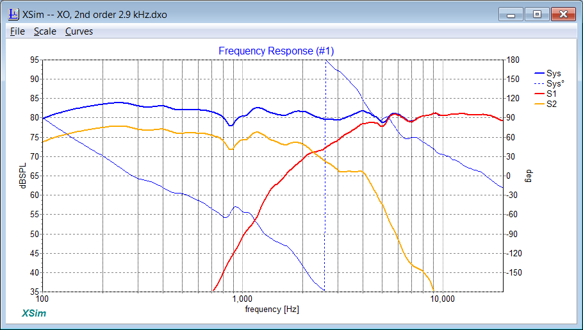Click the frequency [Hz] axis label
The height and width of the screenshot is (330, 583).
pyautogui.click(x=272, y=309)
